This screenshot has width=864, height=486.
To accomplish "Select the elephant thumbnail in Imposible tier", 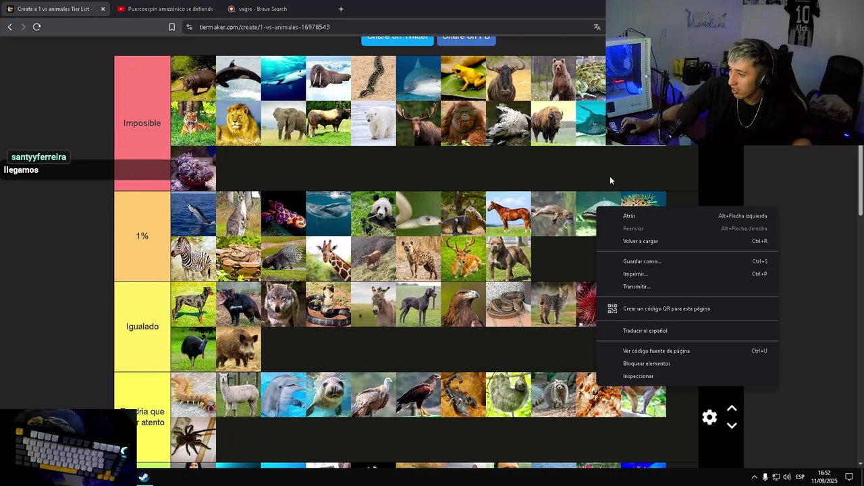I will click(283, 124).
